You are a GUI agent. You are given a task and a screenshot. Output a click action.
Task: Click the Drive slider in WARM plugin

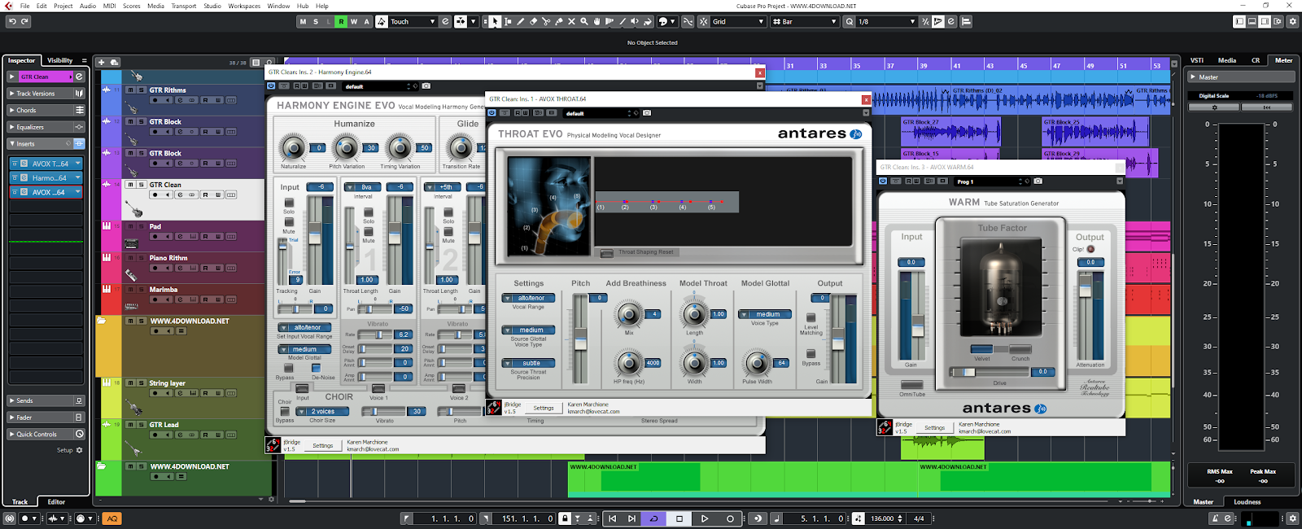(x=989, y=372)
